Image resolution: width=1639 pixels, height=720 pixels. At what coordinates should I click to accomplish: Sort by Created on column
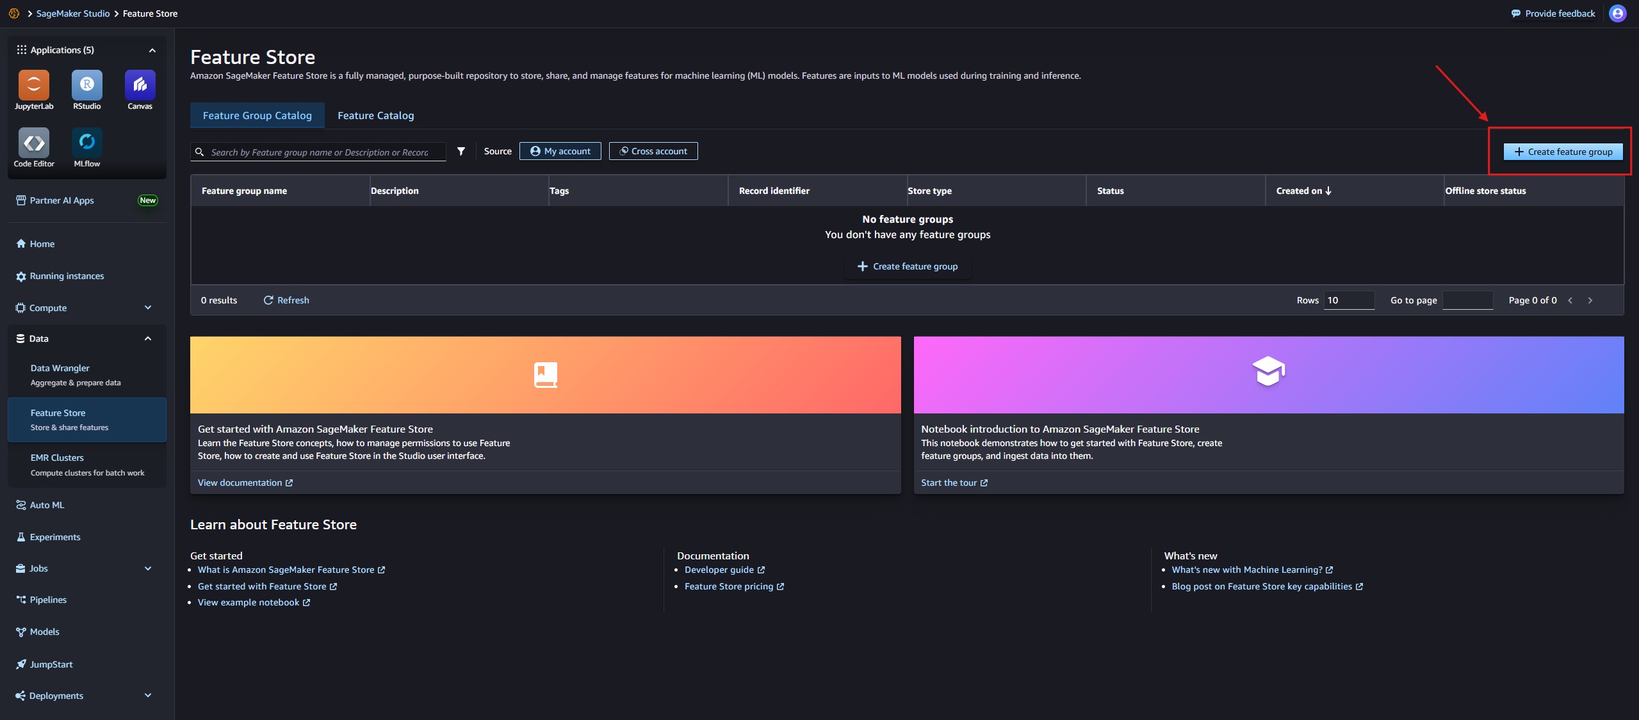pos(1303,191)
